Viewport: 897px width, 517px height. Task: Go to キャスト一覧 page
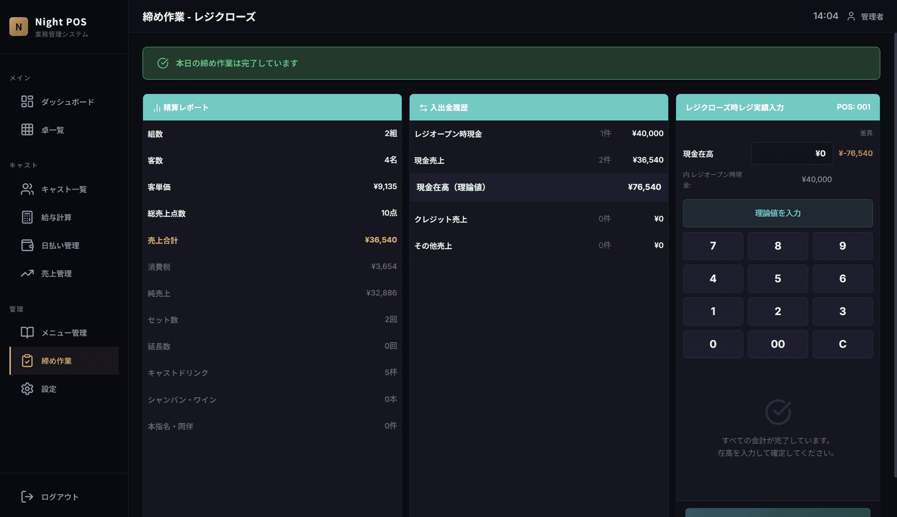point(64,189)
